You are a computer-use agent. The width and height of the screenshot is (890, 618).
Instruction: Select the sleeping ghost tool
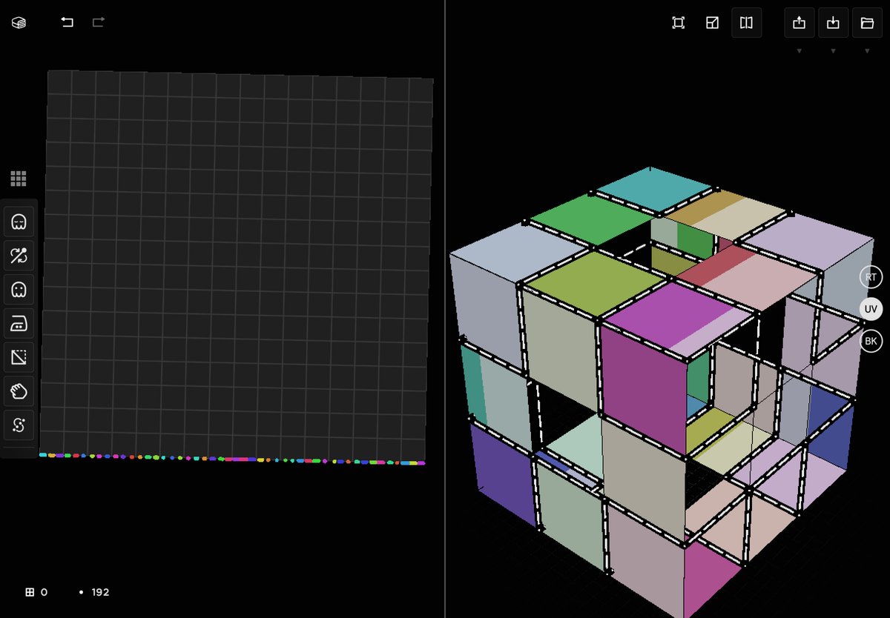[x=19, y=222]
